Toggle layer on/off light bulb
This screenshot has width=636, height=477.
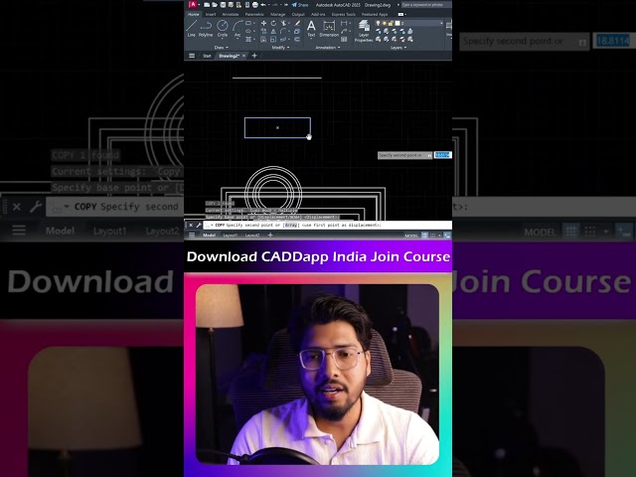click(378, 23)
